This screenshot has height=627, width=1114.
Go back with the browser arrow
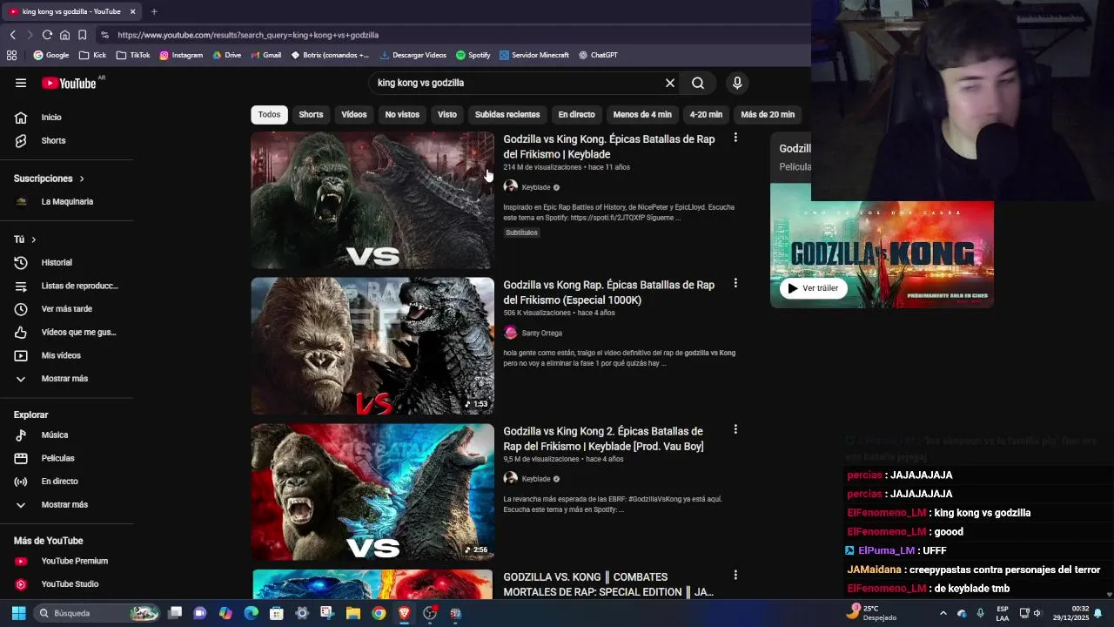(x=12, y=35)
